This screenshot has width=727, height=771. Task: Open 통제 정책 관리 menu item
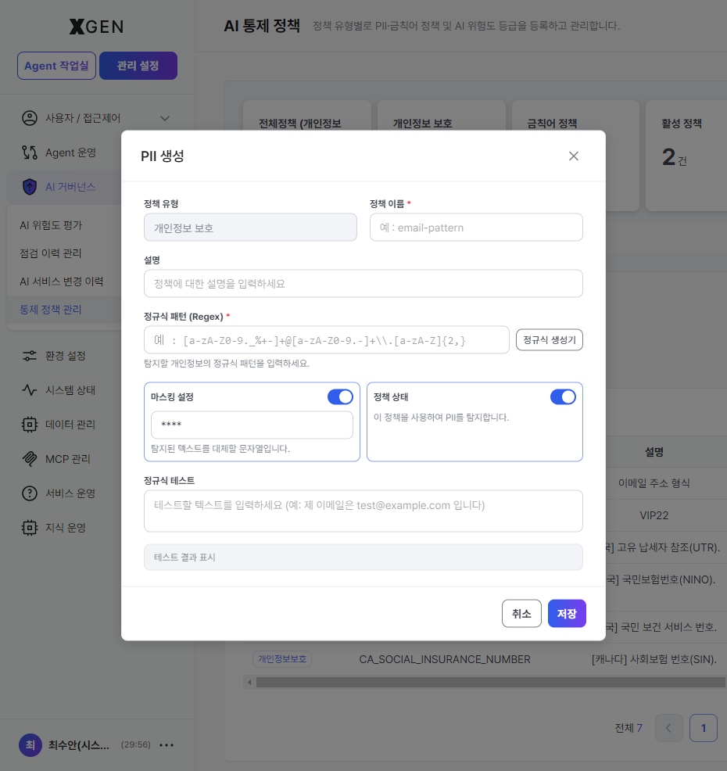51,310
